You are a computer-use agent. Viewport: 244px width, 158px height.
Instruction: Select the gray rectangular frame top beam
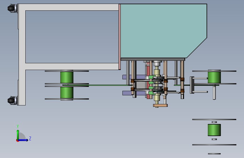(x=68, y=7)
